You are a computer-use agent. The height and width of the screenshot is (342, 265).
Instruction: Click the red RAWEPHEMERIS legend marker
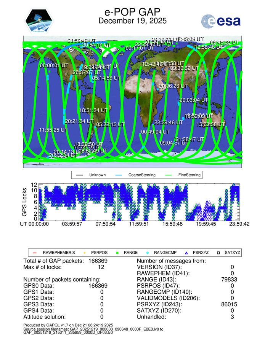[x=34, y=252]
